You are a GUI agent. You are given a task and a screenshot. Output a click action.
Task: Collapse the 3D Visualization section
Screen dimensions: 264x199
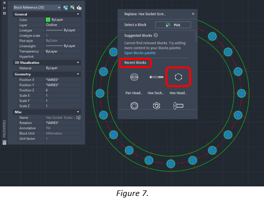click(x=78, y=62)
